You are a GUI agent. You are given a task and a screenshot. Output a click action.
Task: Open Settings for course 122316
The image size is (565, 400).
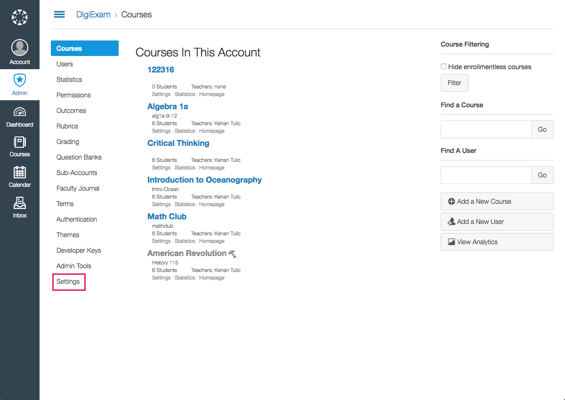[x=161, y=94]
